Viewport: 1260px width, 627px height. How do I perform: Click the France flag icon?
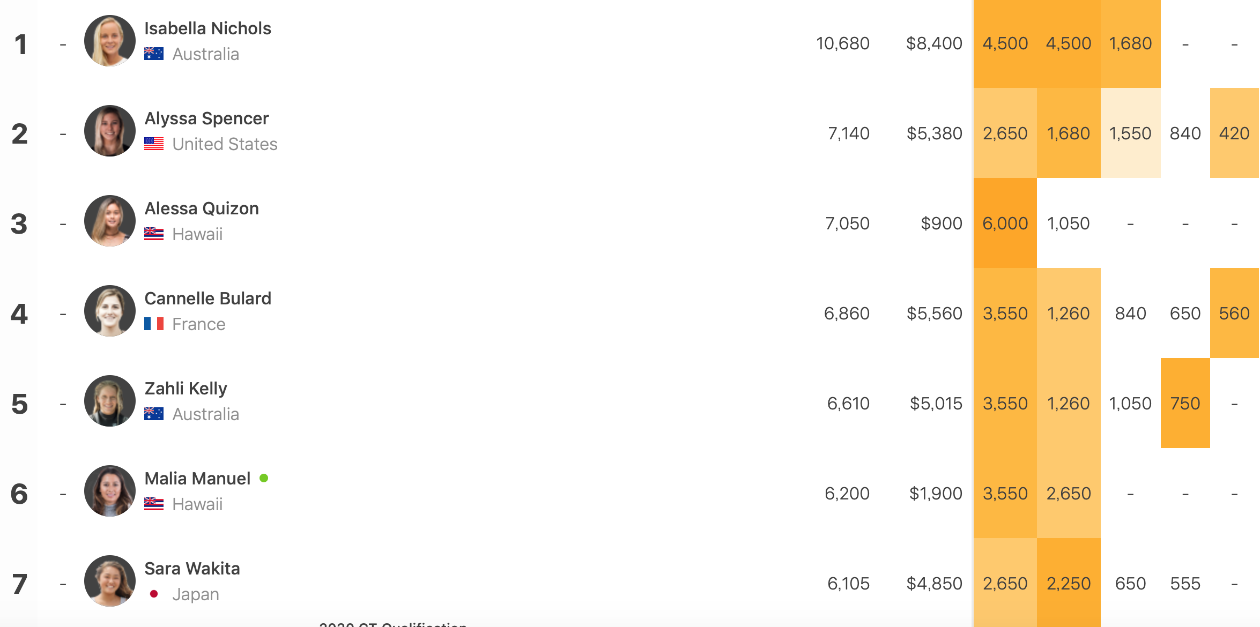(154, 324)
